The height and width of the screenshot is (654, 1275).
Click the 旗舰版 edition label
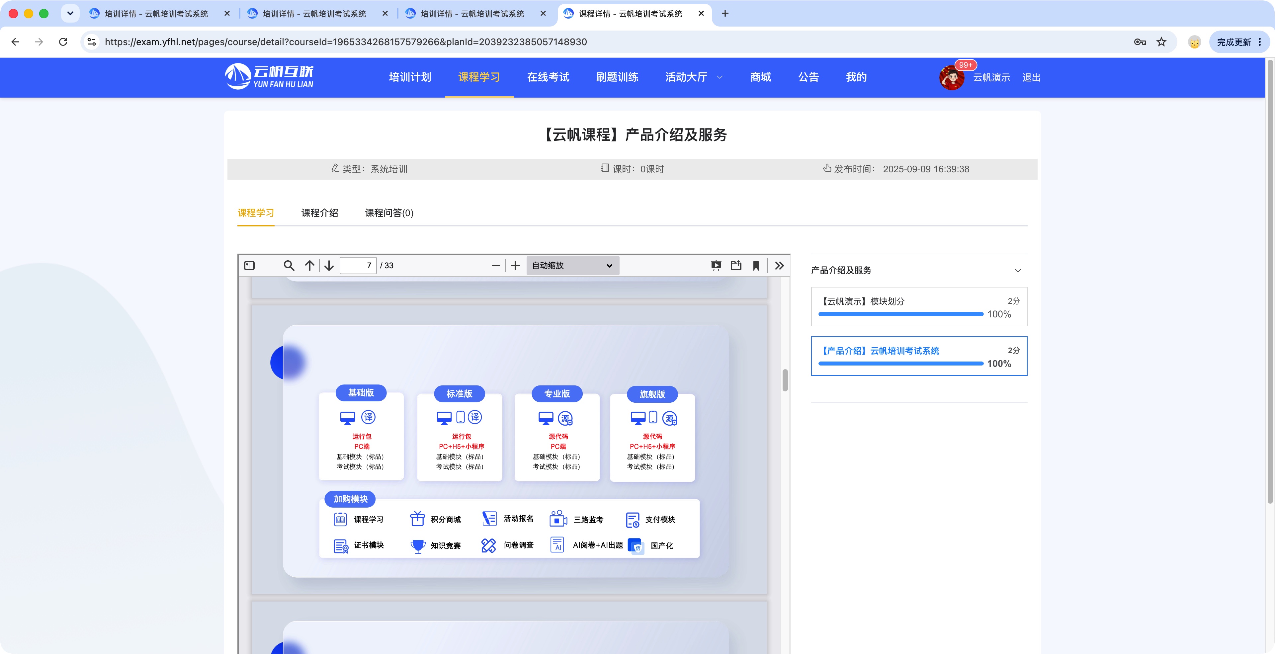click(x=652, y=394)
